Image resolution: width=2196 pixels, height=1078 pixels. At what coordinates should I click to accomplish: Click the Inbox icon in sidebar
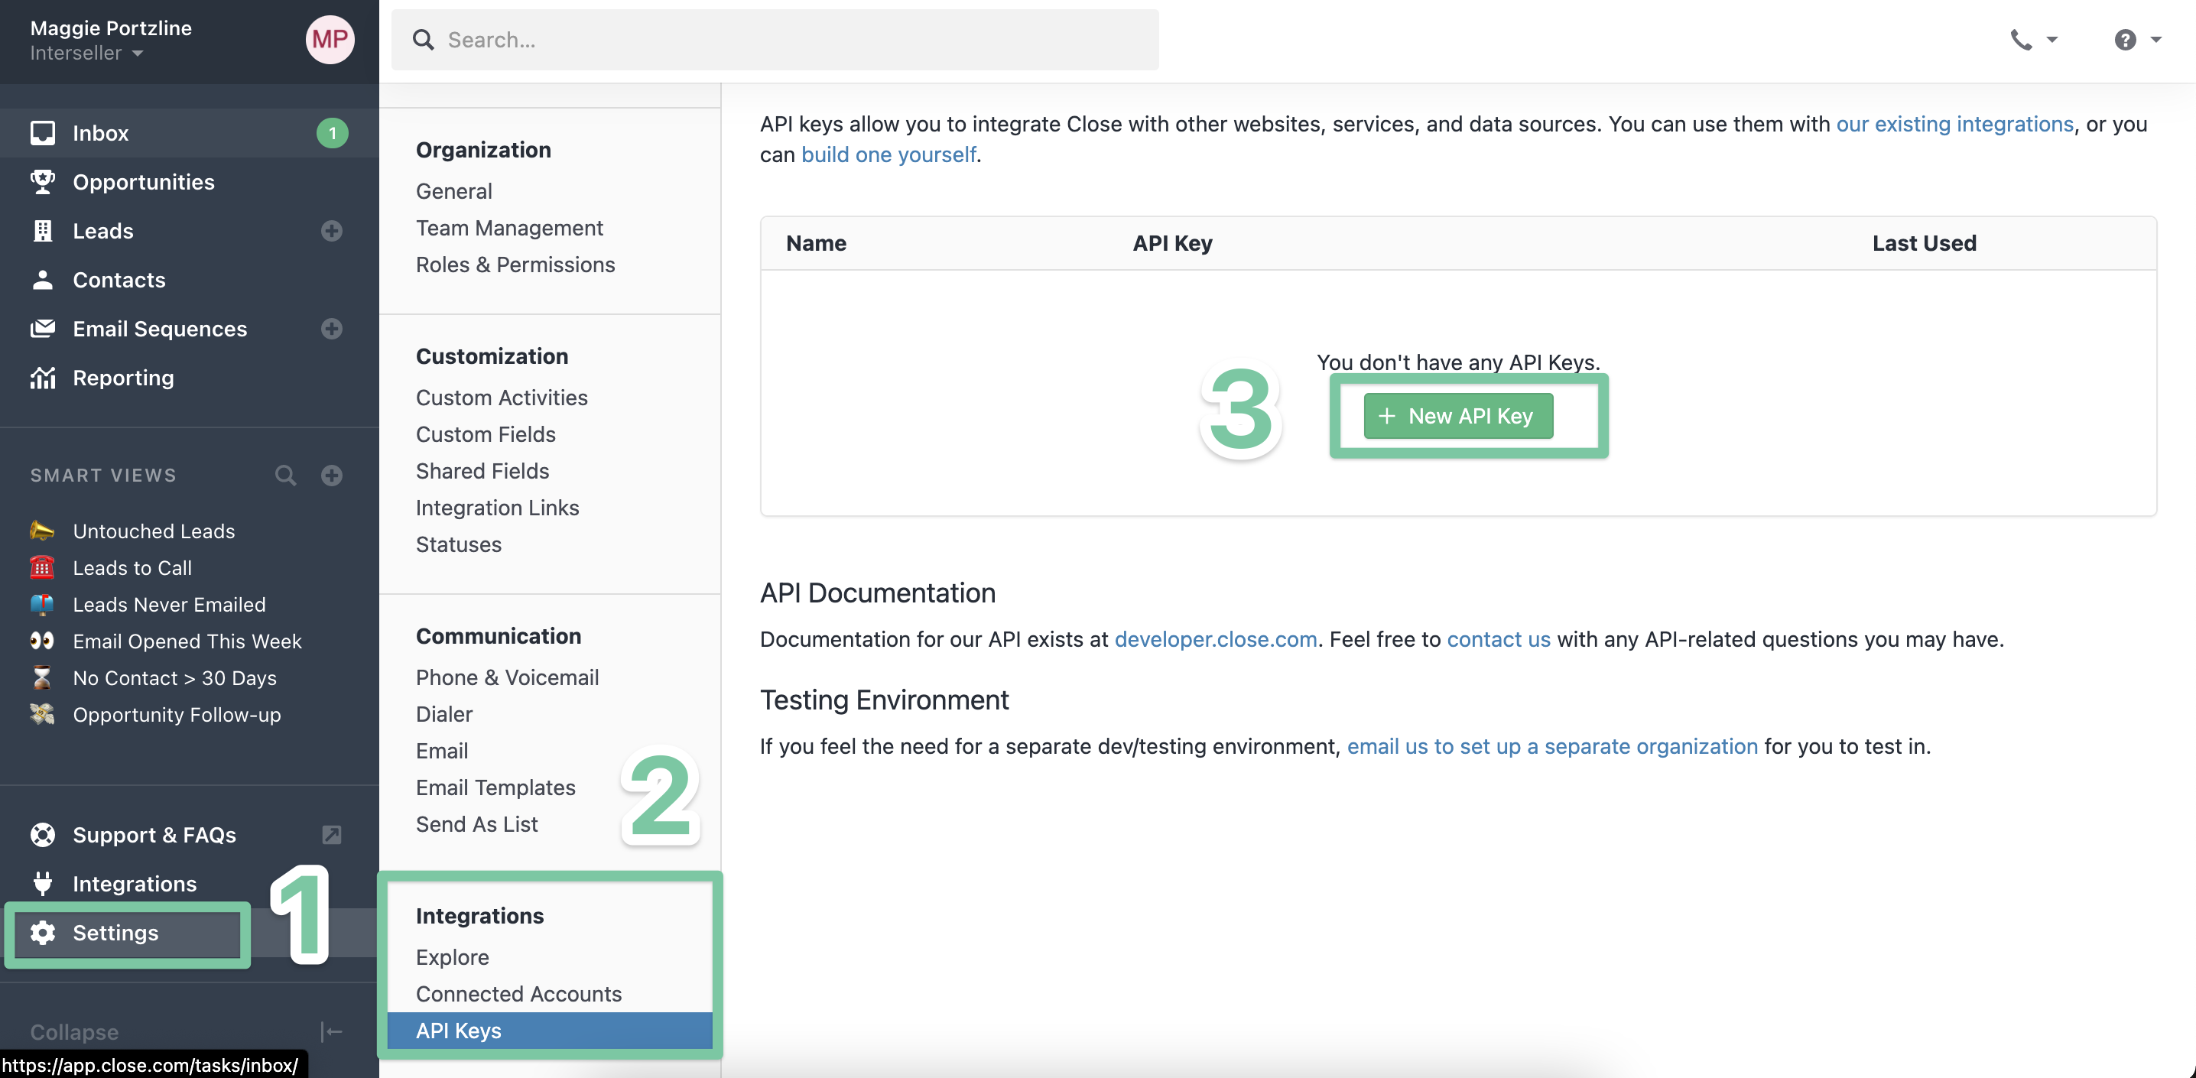tap(42, 133)
